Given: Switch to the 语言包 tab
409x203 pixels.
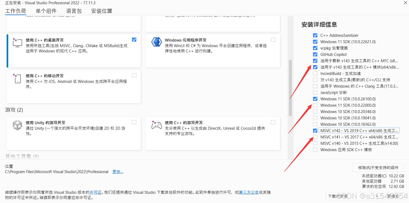Looking at the screenshot, I should coord(74,11).
